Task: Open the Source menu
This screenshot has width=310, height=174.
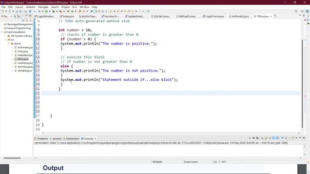Action: 19,7
